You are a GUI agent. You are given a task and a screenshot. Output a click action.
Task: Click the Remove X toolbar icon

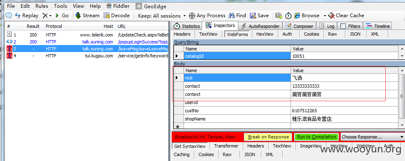tap(45, 16)
